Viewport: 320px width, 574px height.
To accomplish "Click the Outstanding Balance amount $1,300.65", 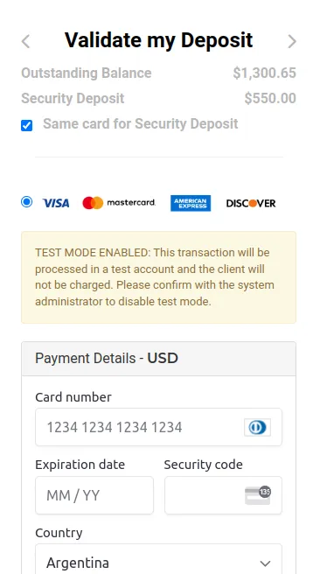I will pyautogui.click(x=264, y=73).
